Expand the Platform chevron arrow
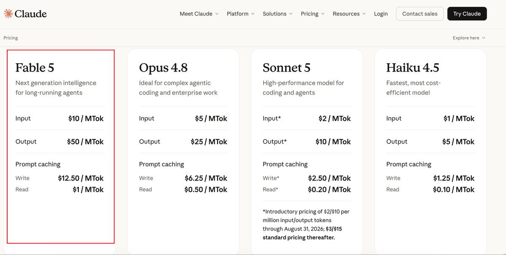Viewport: 506px width, 255px height. (x=253, y=14)
